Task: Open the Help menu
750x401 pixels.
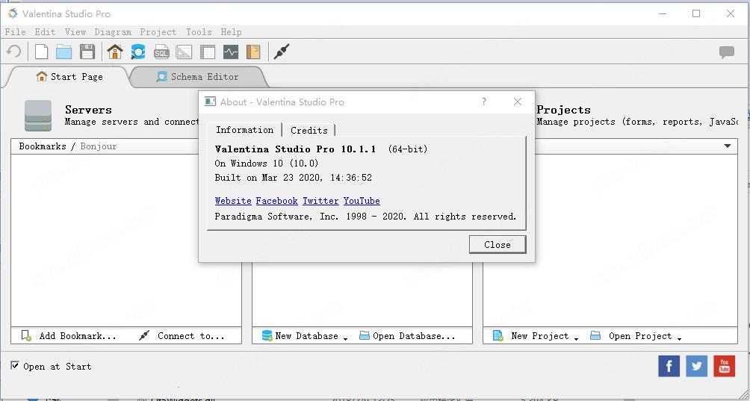Action: [231, 32]
